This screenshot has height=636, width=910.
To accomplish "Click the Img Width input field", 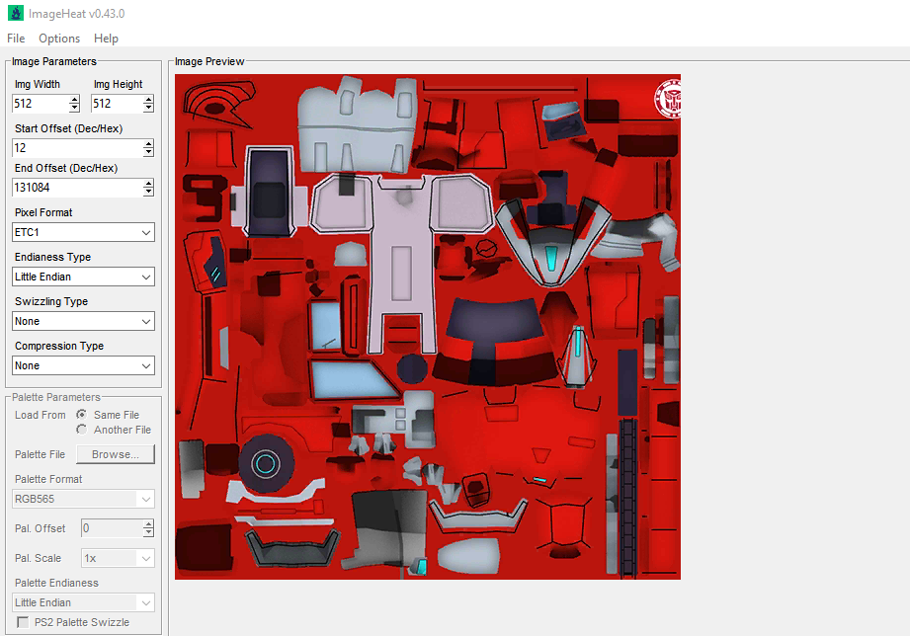I will (x=41, y=104).
